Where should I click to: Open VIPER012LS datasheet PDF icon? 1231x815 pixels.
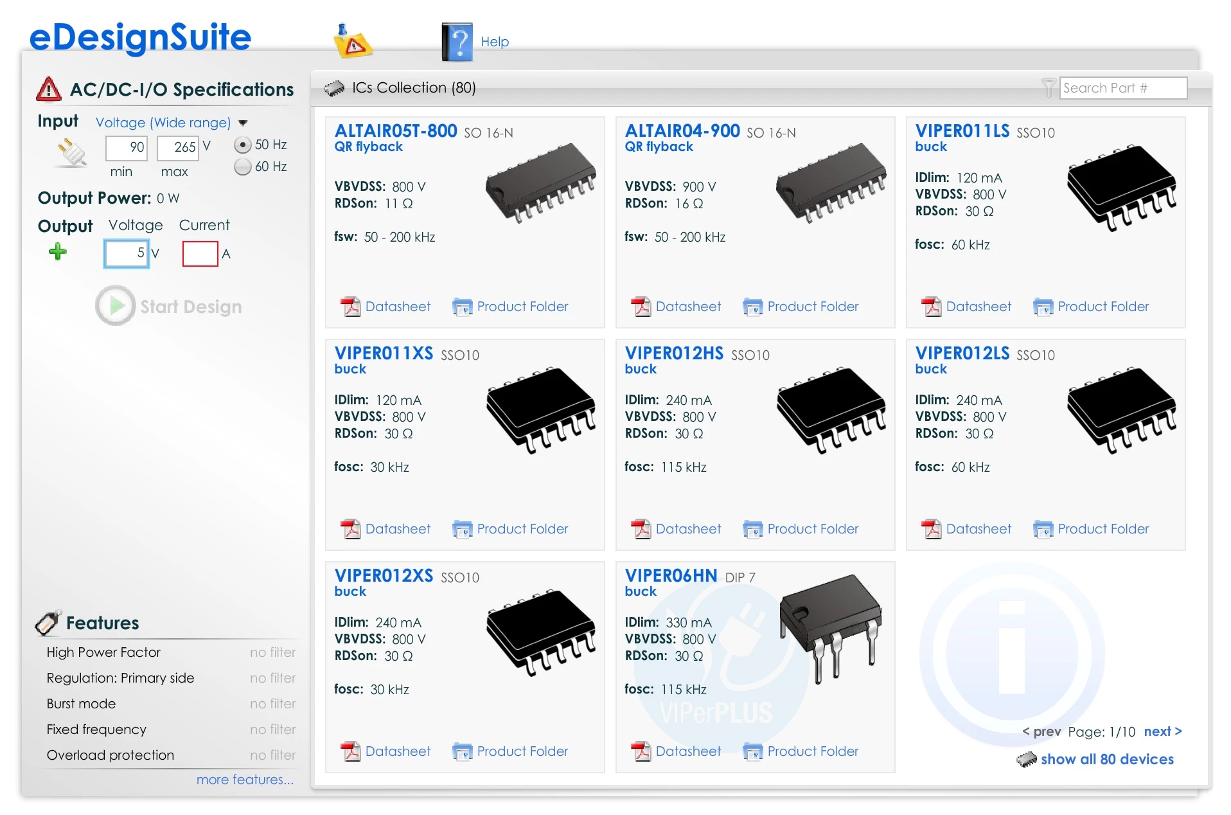pyautogui.click(x=931, y=529)
